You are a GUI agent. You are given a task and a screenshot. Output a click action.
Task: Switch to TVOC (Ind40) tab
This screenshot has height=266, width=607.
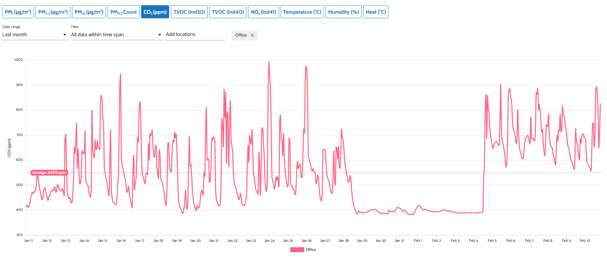[228, 12]
